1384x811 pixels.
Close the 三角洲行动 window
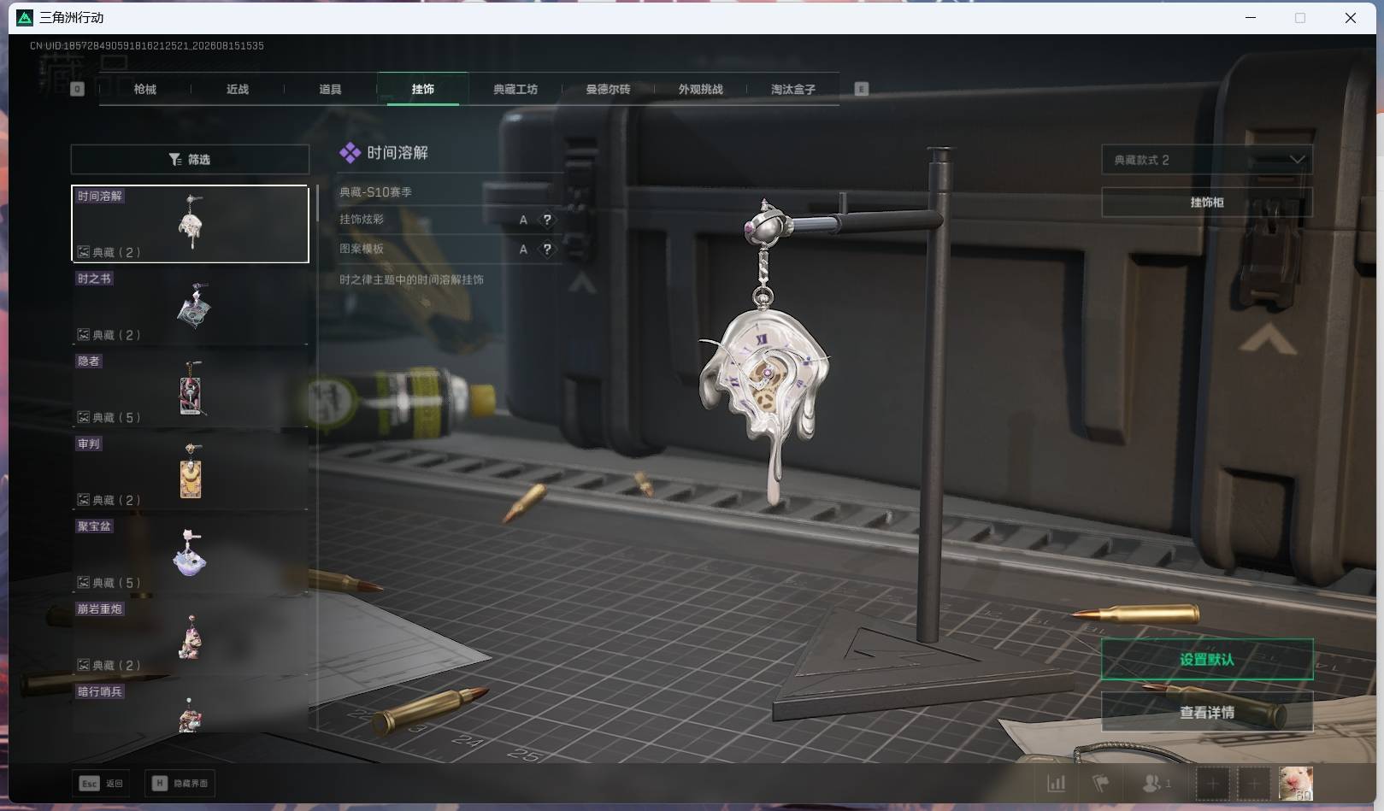click(x=1351, y=18)
